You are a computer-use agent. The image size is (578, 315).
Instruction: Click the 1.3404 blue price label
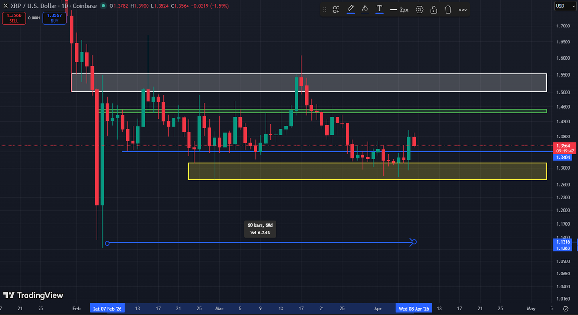pyautogui.click(x=563, y=157)
